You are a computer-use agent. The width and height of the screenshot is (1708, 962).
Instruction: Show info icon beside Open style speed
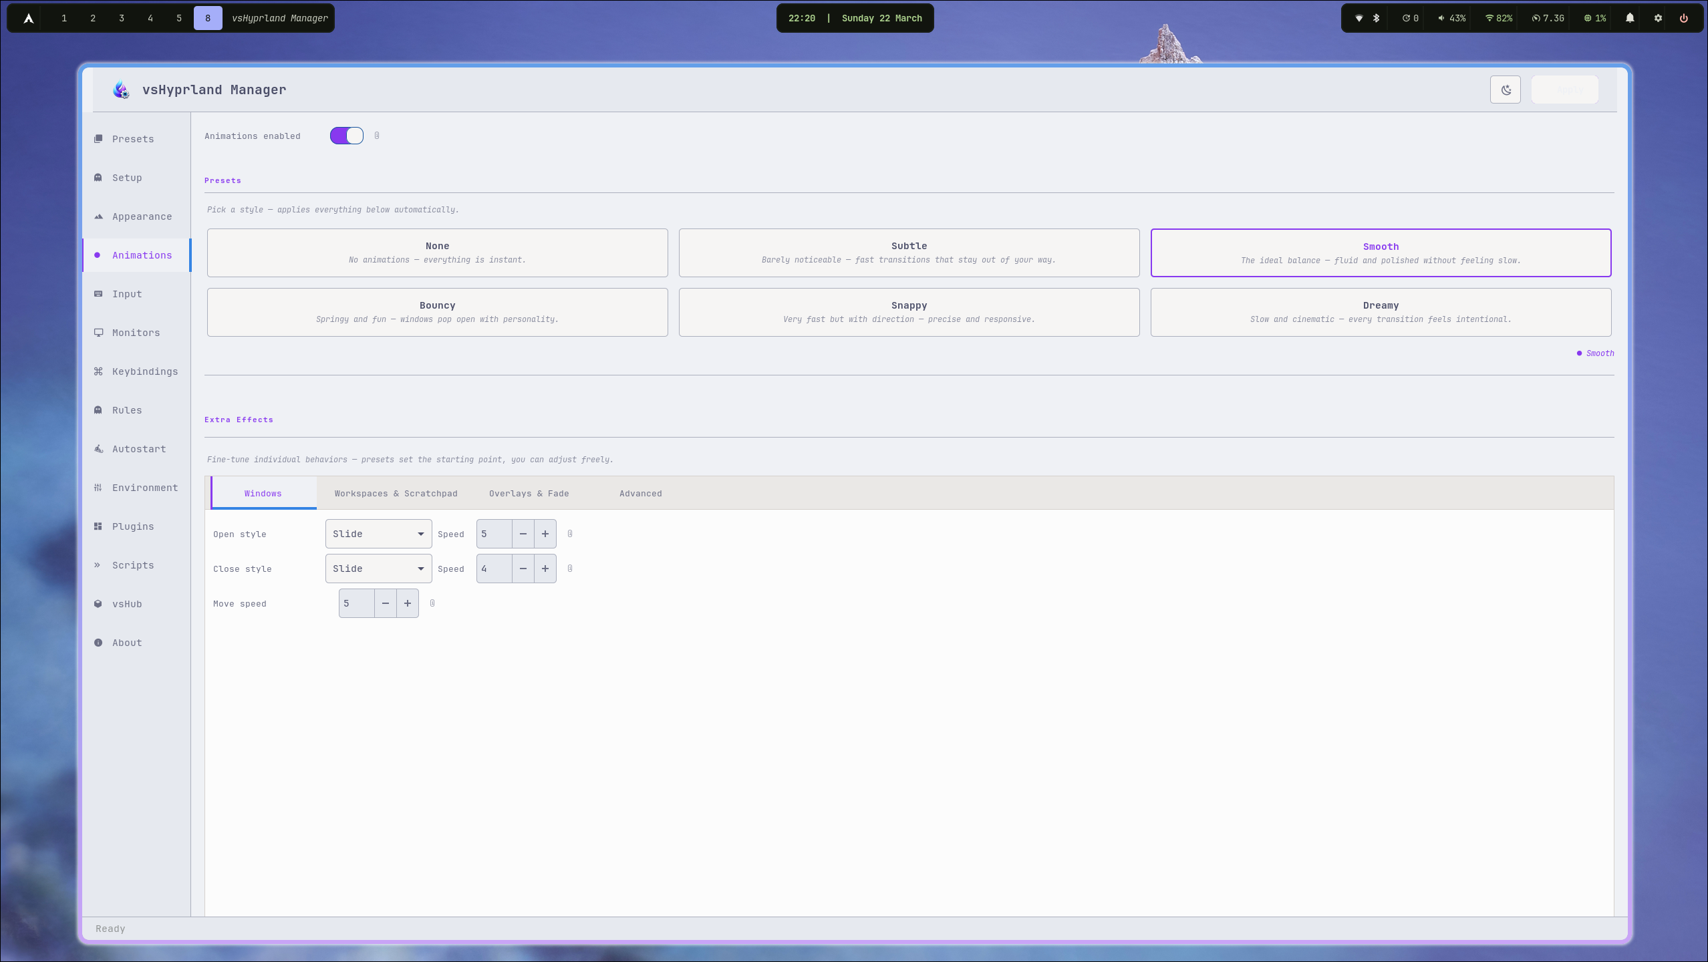coord(570,534)
